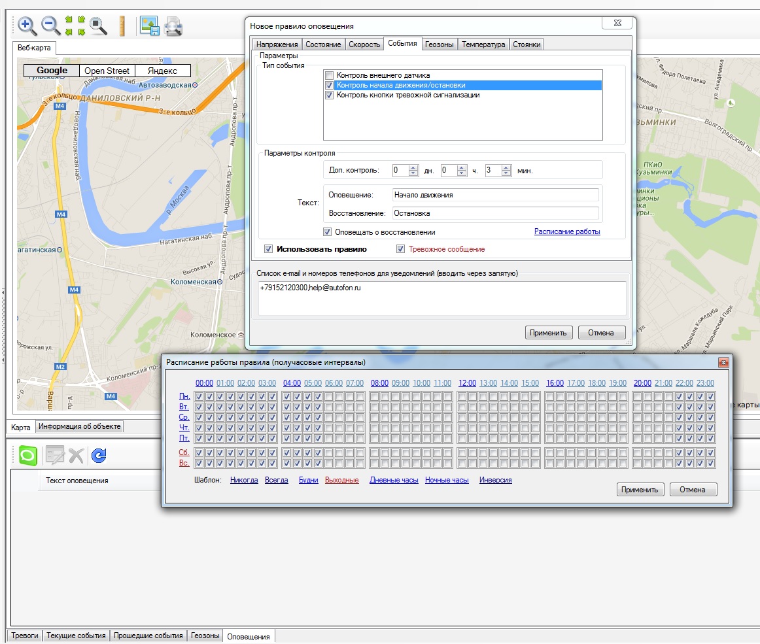760x644 pixels.
Task: Increase the minutes value using up arrow
Action: 506,167
